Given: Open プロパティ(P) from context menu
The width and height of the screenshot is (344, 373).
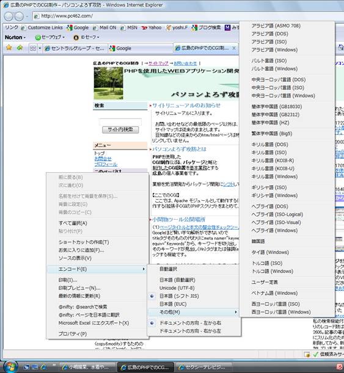Looking at the screenshot, I should [x=98, y=334].
